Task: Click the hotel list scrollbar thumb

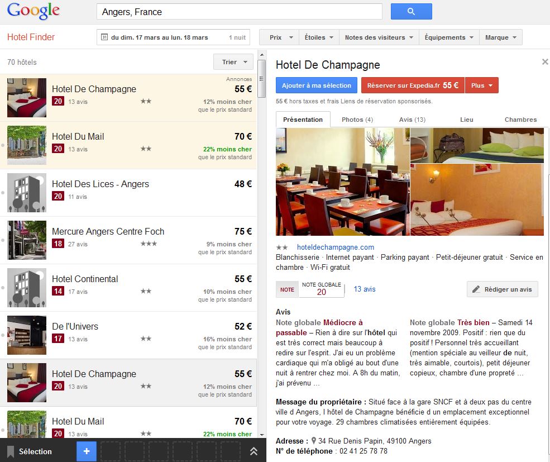Action: click(x=261, y=79)
